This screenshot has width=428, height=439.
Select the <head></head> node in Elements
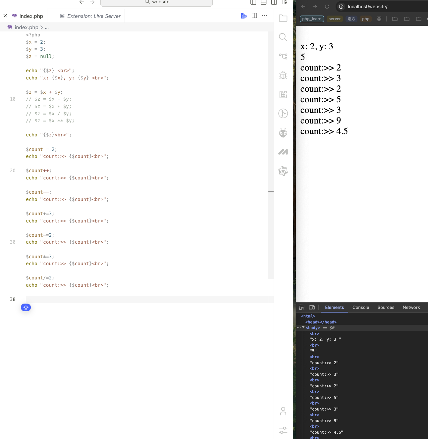(x=321, y=322)
